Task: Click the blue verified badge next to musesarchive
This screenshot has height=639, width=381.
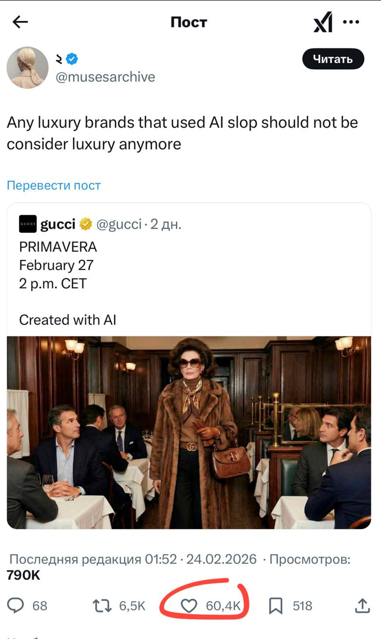Action: click(x=71, y=58)
